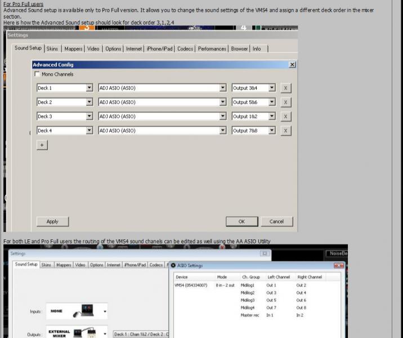Select Mappers tab in lower Settings window

pyautogui.click(x=64, y=265)
